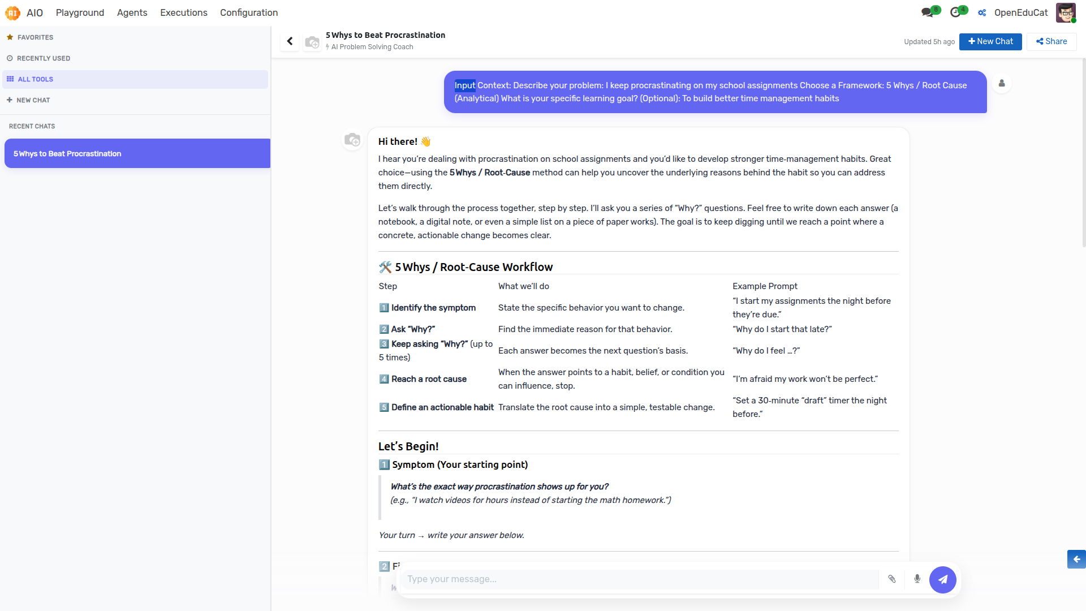Viewport: 1086px width, 611px height.
Task: Click the Reach a root cause step cell
Action: (423, 379)
